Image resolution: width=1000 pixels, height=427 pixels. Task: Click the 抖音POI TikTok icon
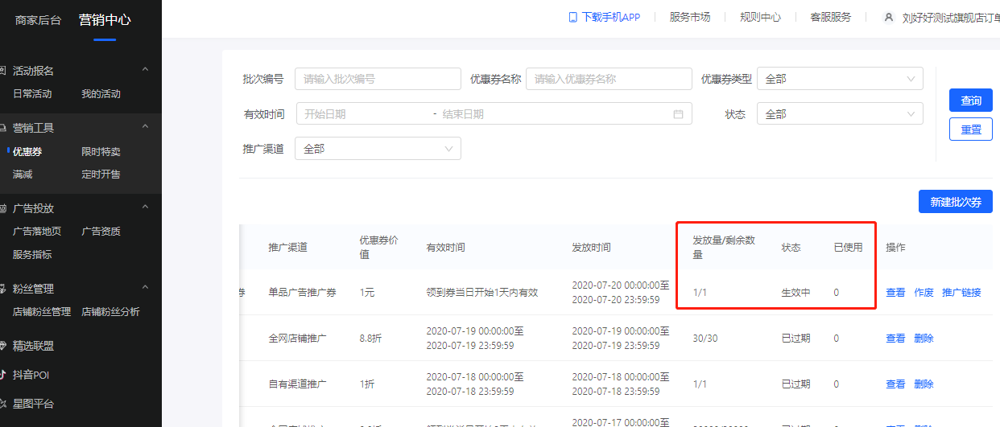coord(3,375)
